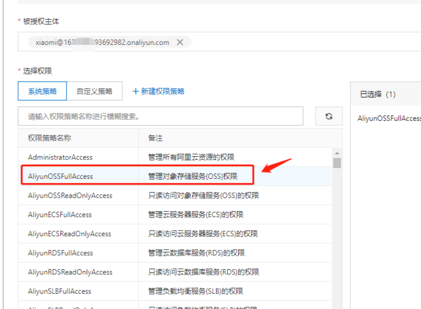Switch to the 自定义策略 tab
The image size is (421, 309).
pyautogui.click(x=94, y=91)
